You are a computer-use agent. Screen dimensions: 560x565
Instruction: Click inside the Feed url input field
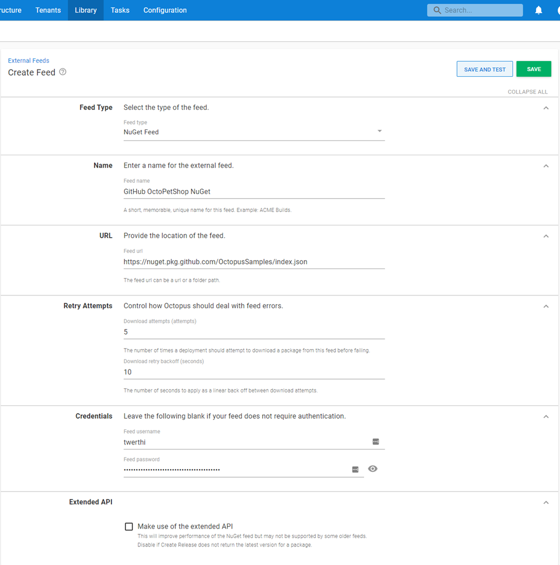252,261
